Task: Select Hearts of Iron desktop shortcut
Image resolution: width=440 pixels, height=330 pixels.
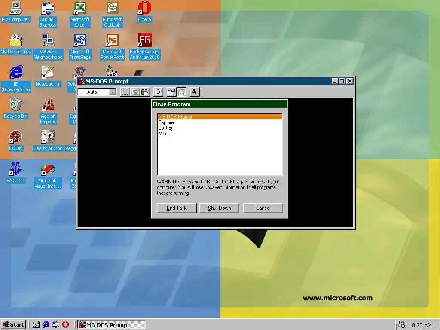Action: pyautogui.click(x=48, y=141)
